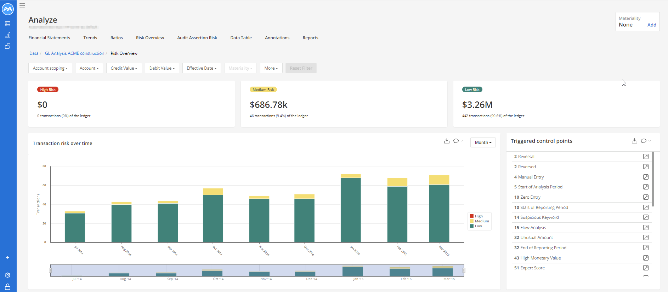Toggle Medium series in chart legend

point(479,221)
